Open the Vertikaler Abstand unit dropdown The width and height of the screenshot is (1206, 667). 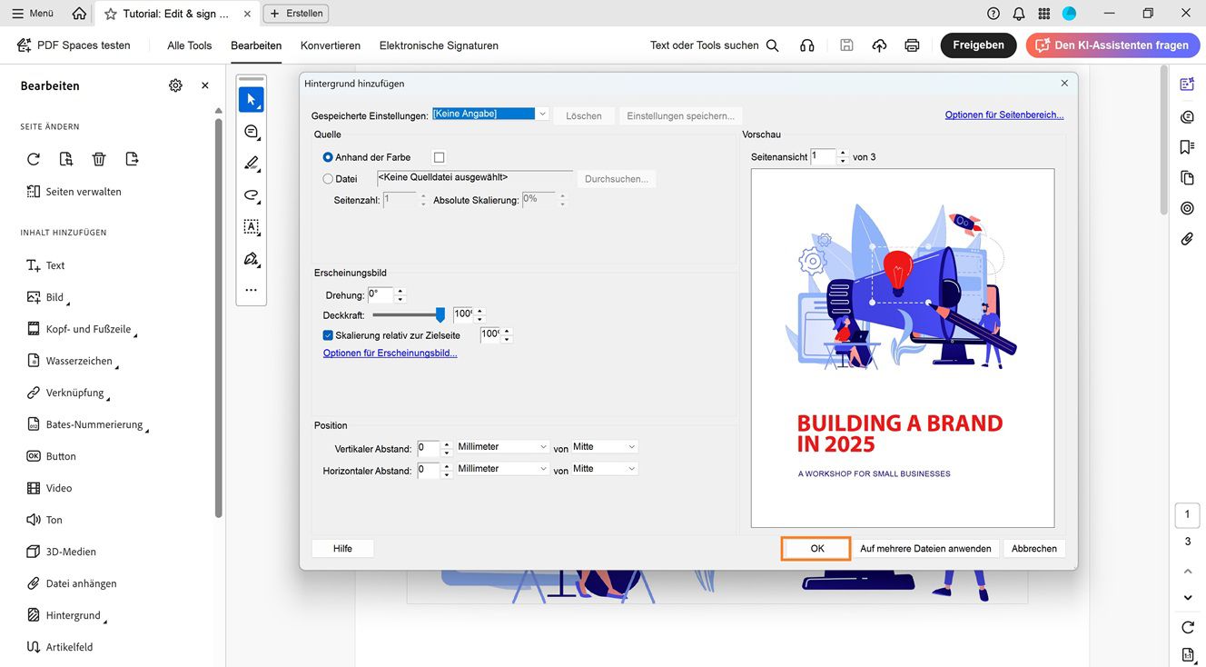[x=503, y=447]
